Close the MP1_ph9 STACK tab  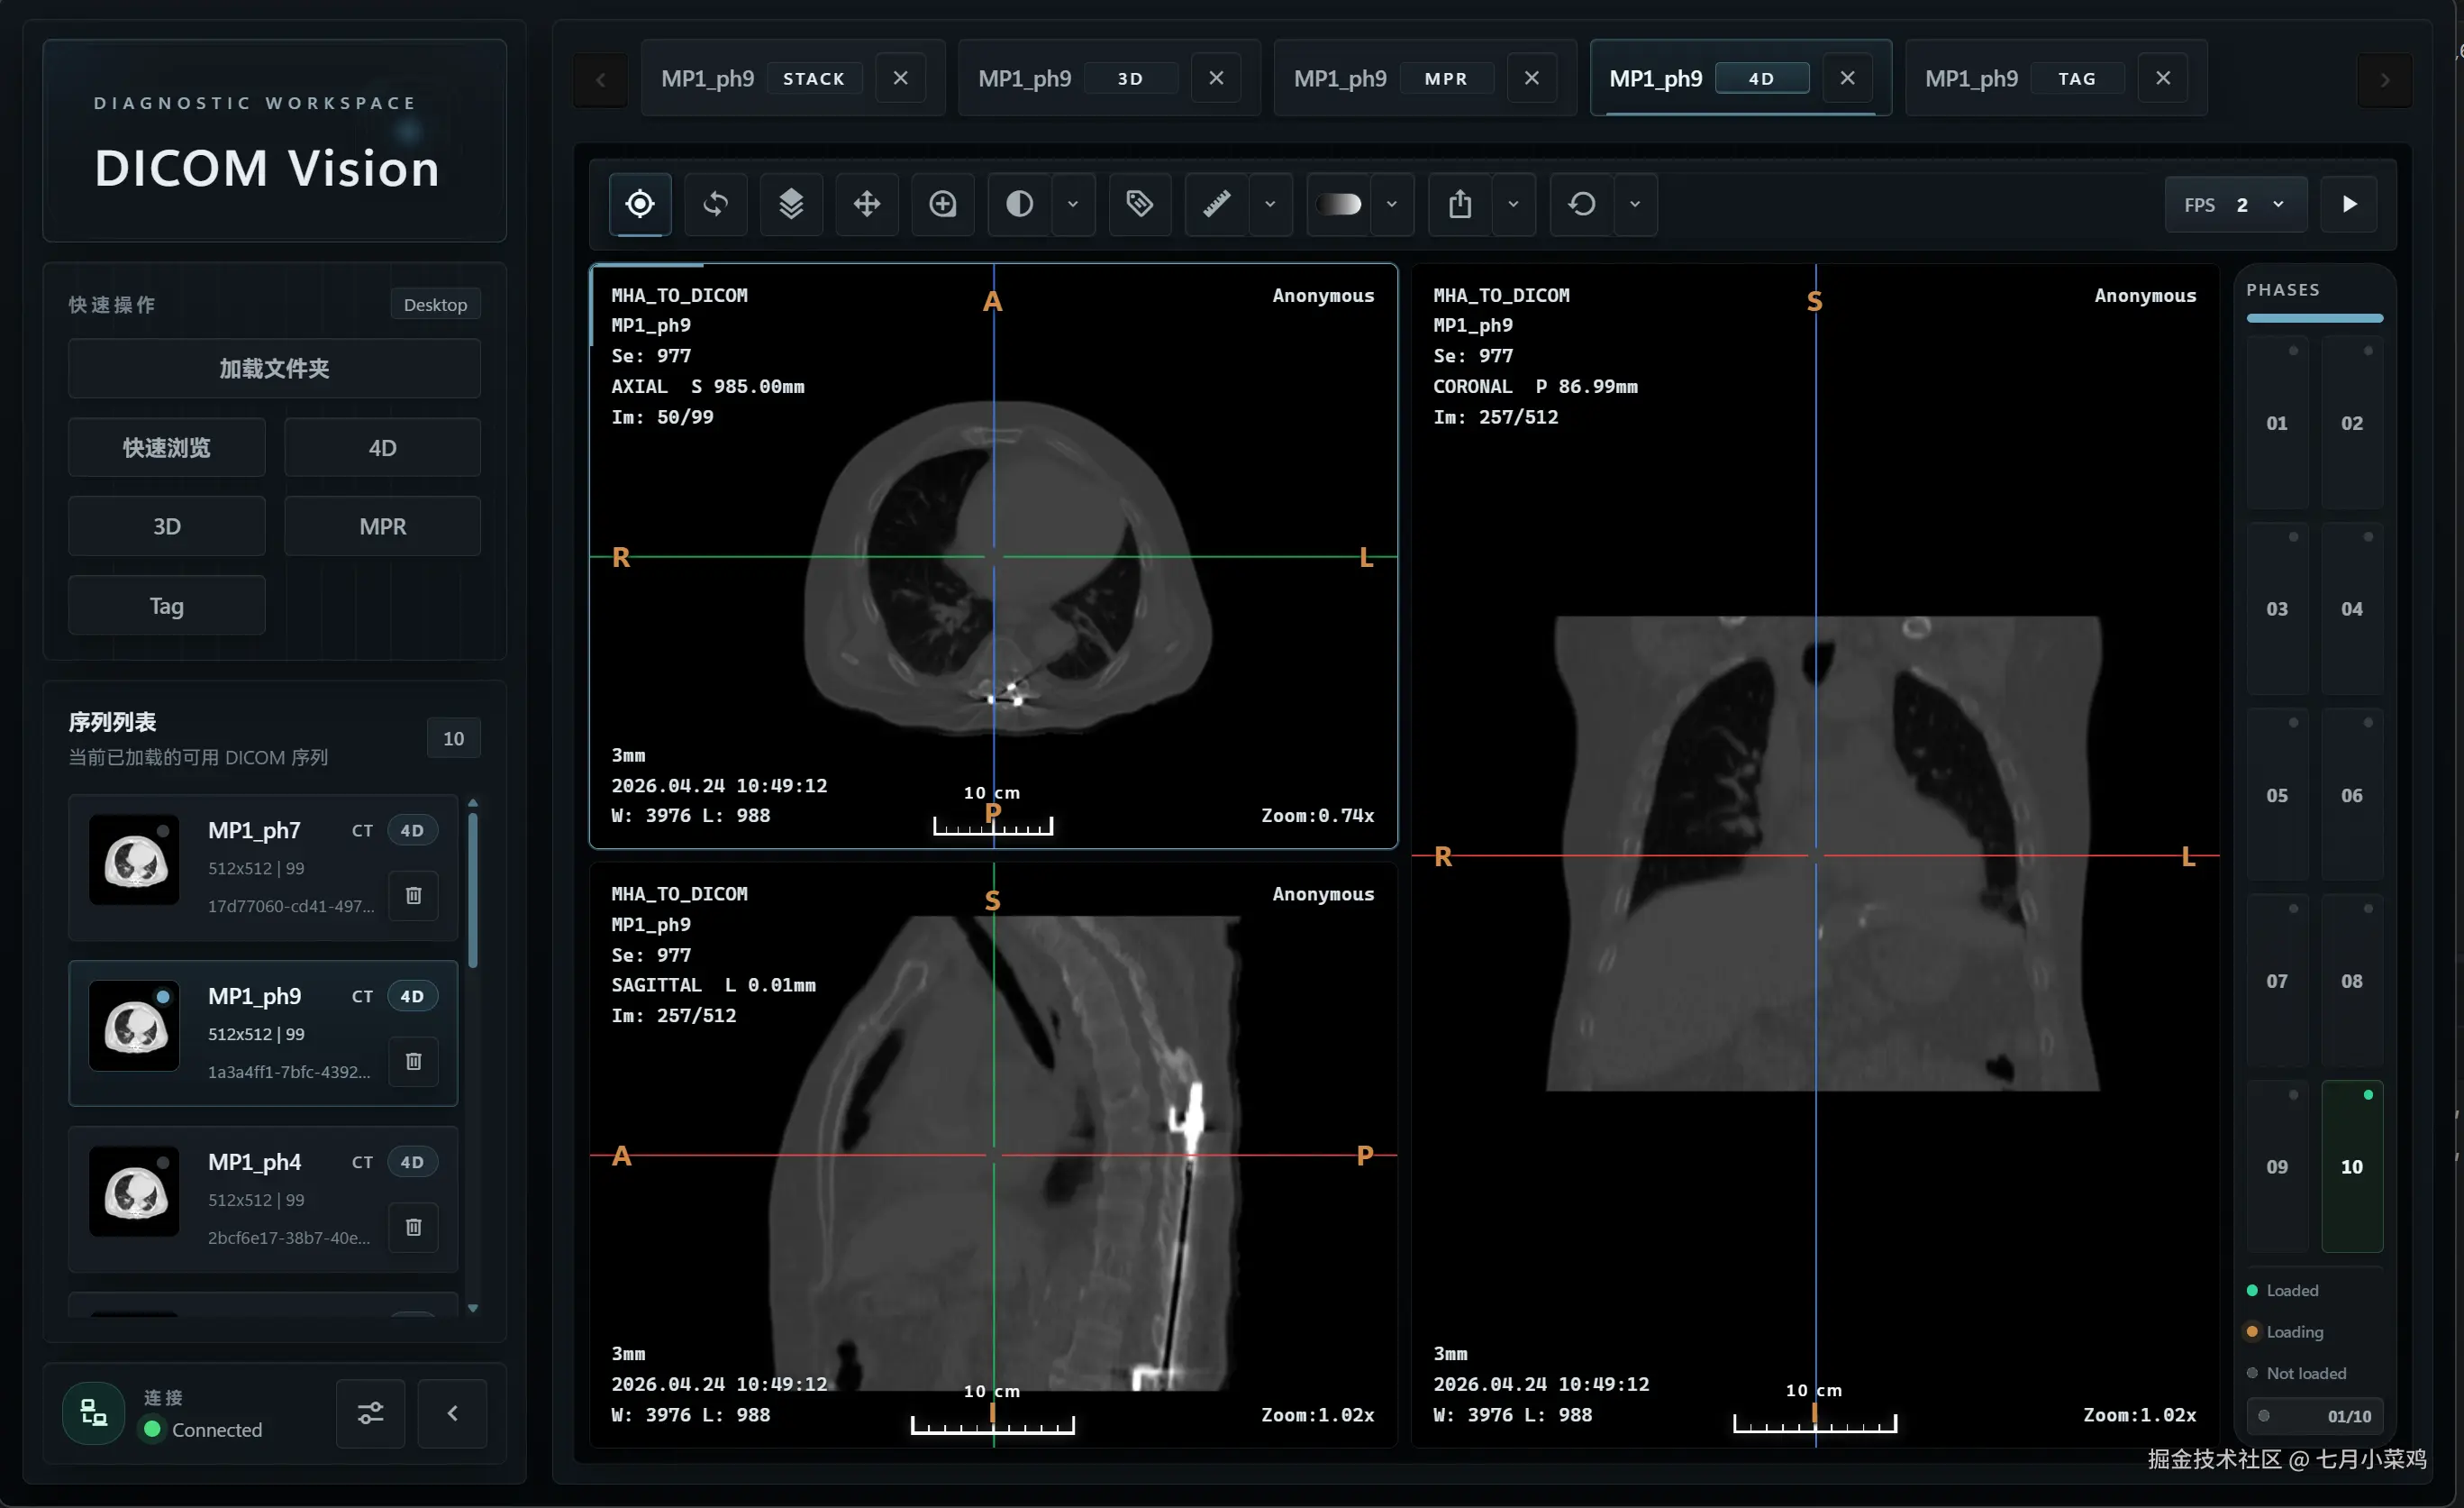(900, 78)
